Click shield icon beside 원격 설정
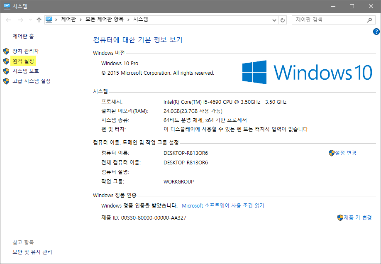381x264 pixels. (x=6, y=61)
